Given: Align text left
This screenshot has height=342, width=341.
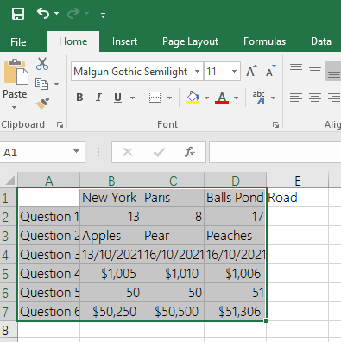Looking at the screenshot, I should [296, 98].
